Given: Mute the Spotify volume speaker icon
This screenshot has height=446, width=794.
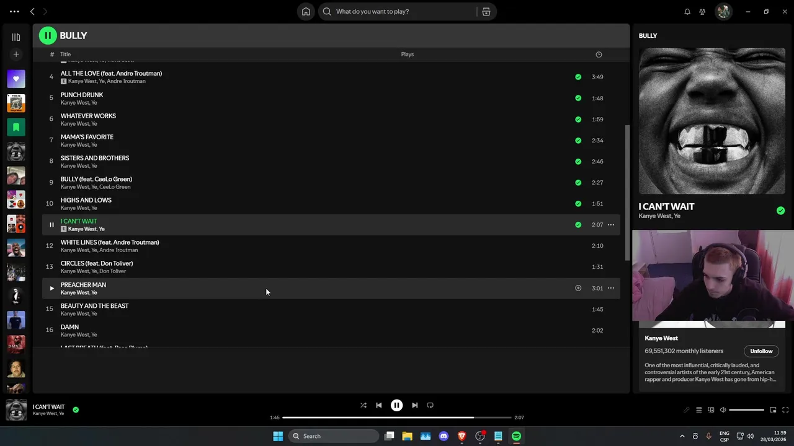Looking at the screenshot, I should point(723,410).
